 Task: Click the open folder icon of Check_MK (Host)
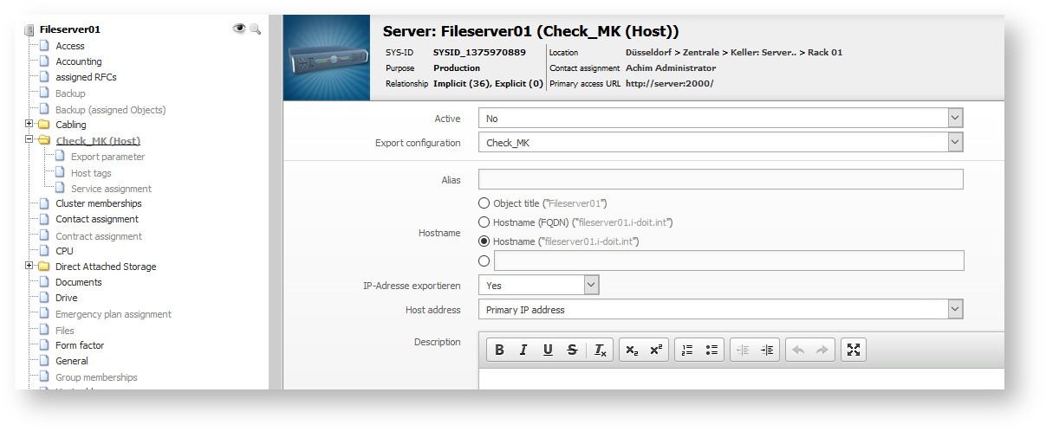43,140
